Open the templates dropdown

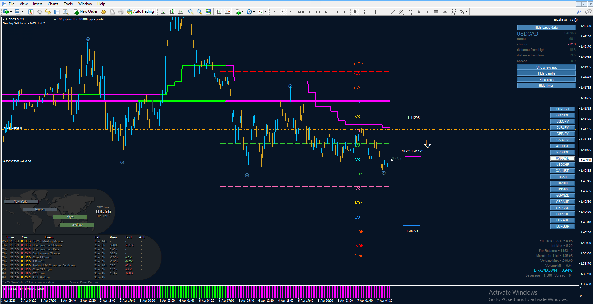[x=266, y=12]
